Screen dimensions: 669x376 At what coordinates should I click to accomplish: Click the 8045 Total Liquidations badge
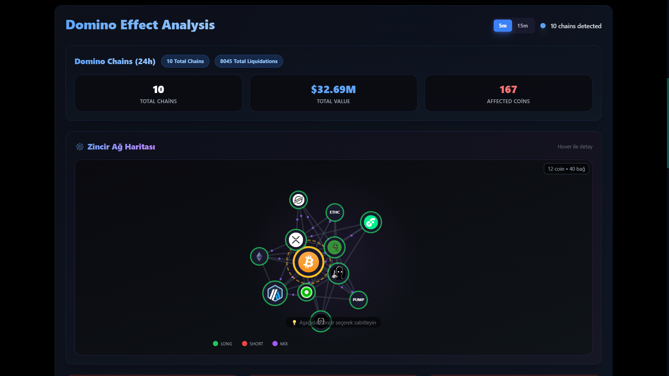(x=249, y=61)
